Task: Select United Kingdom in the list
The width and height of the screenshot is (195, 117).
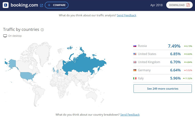Action: 149,62
